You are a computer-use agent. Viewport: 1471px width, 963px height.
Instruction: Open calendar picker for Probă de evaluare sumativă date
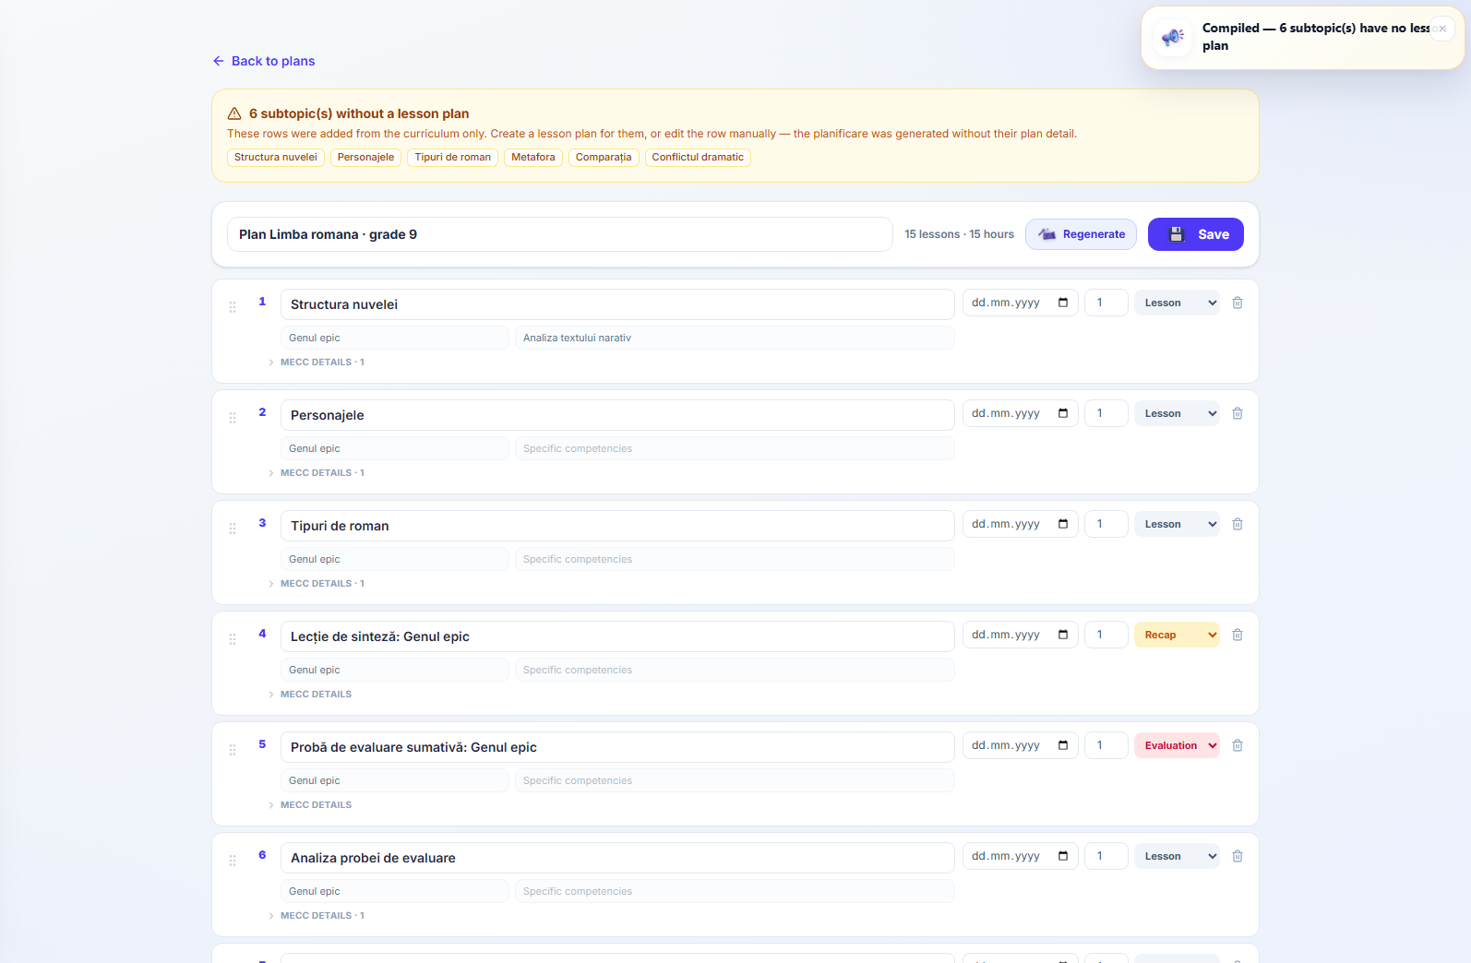pos(1063,745)
